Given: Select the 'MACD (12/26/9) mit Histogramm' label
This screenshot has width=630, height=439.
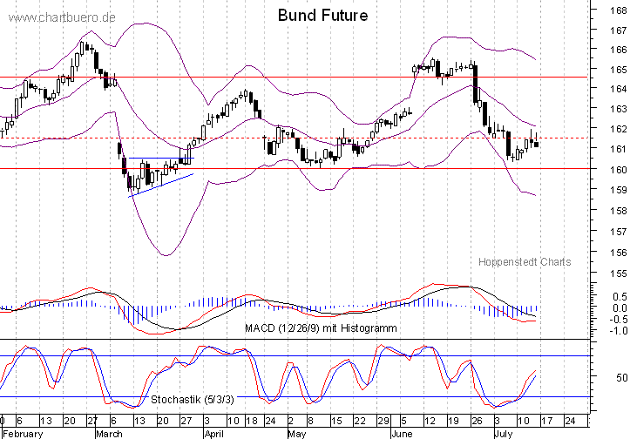Looking at the screenshot, I should 321,328.
